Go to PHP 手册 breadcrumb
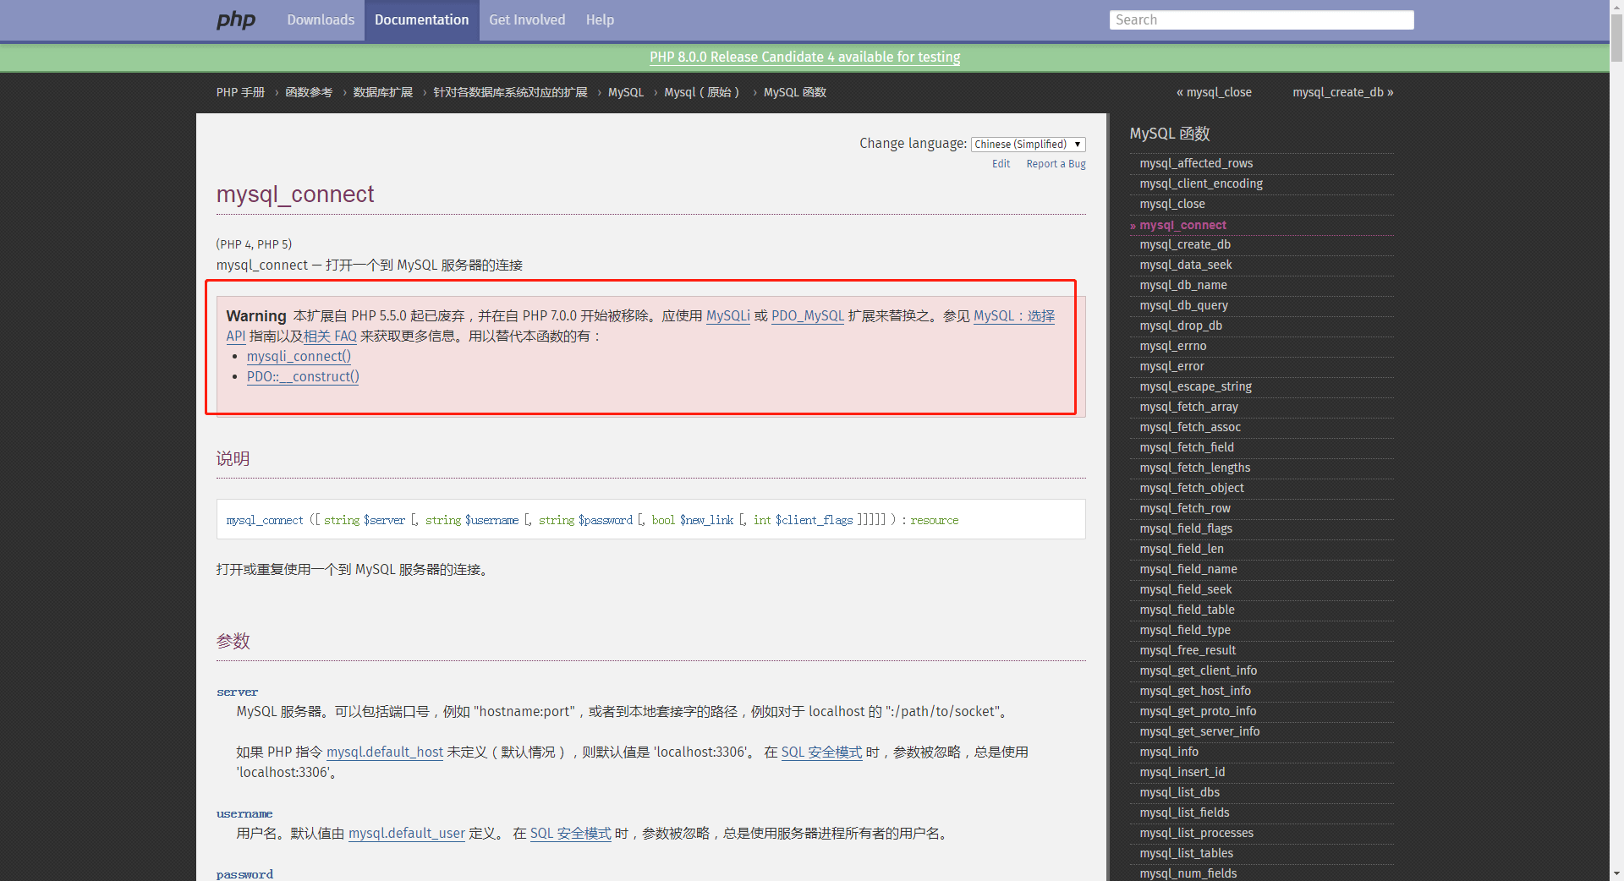Image resolution: width=1624 pixels, height=881 pixels. pyautogui.click(x=240, y=92)
